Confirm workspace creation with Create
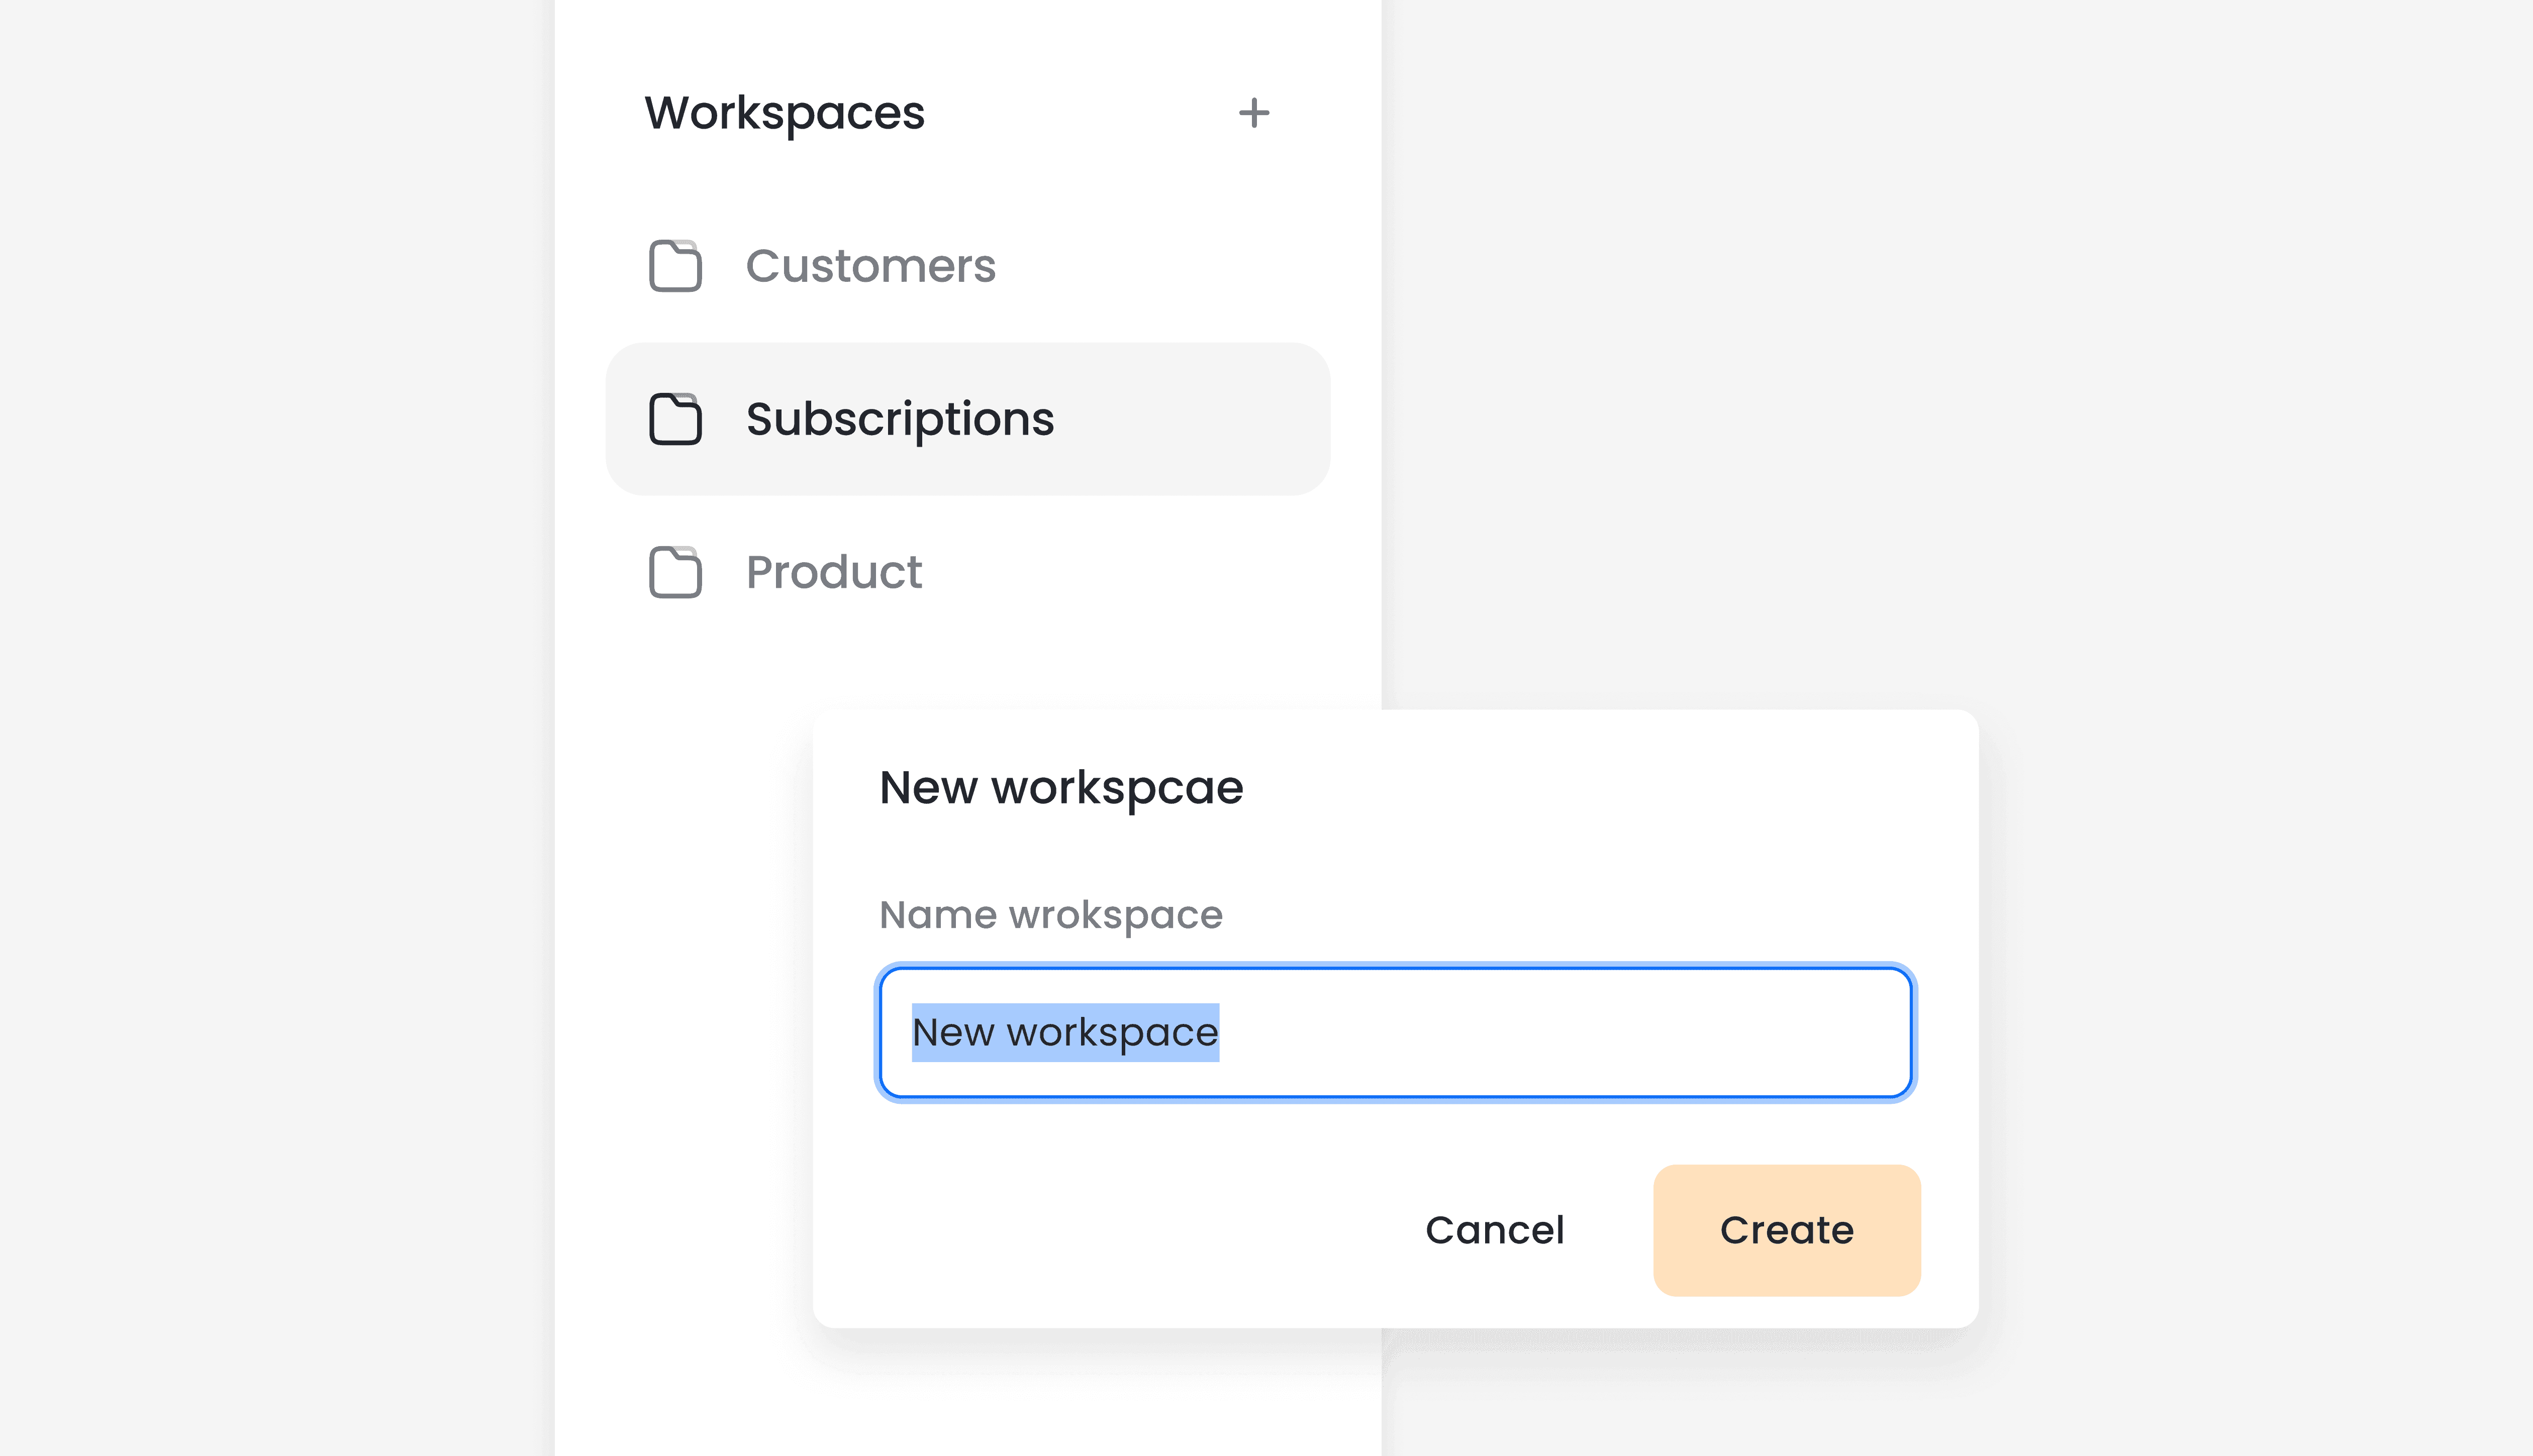The image size is (2533, 1456). coord(1786,1230)
